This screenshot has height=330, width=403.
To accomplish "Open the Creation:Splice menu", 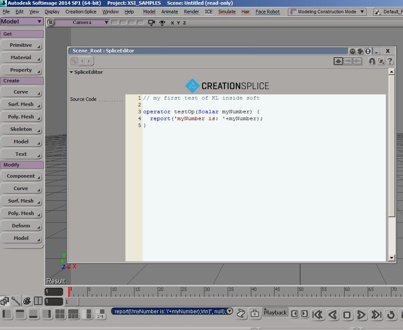I will (x=81, y=12).
